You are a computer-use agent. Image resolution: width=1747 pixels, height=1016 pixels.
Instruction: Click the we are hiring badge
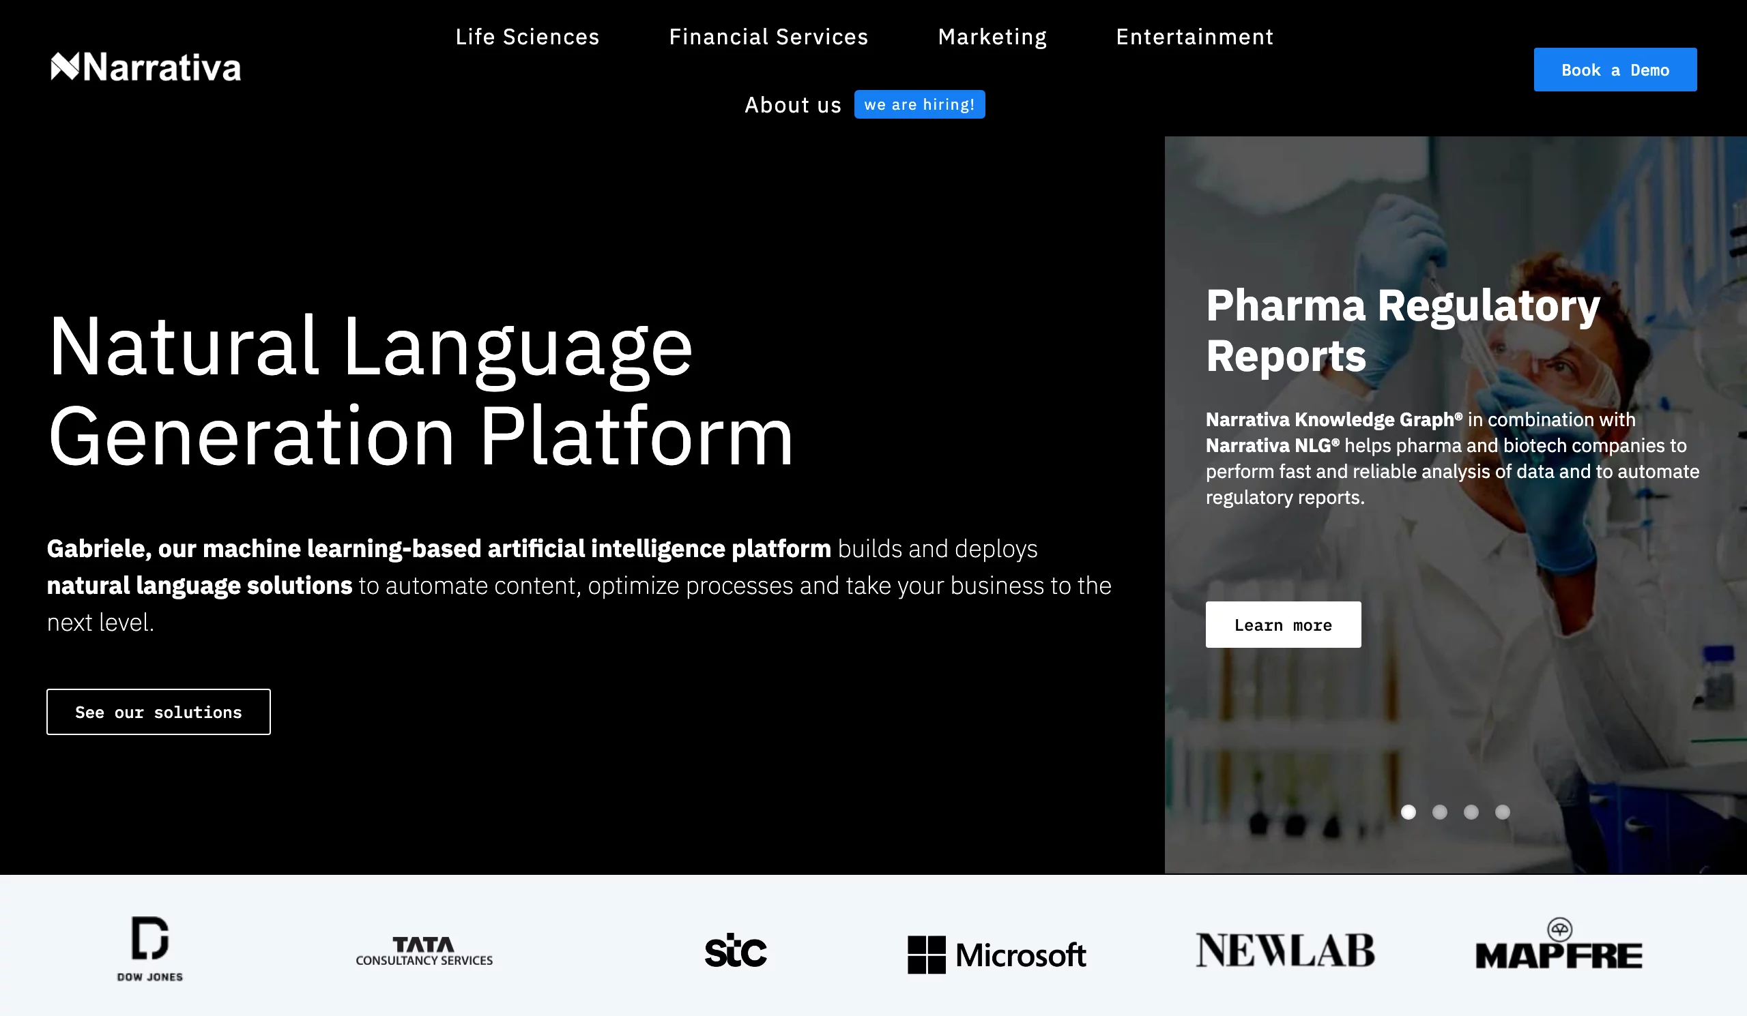click(919, 104)
